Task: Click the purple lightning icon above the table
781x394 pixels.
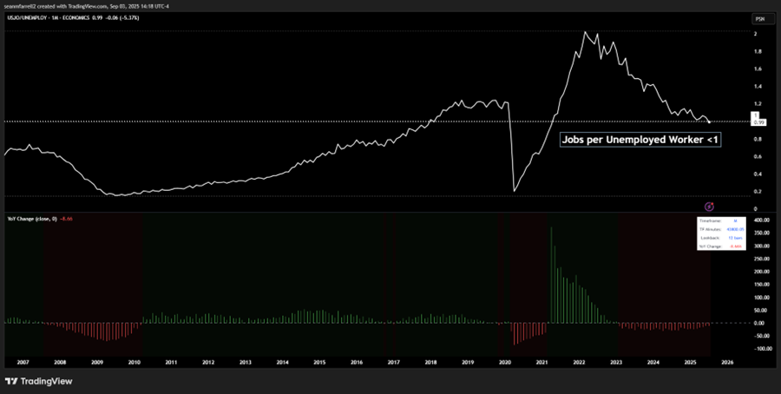Action: pos(709,207)
